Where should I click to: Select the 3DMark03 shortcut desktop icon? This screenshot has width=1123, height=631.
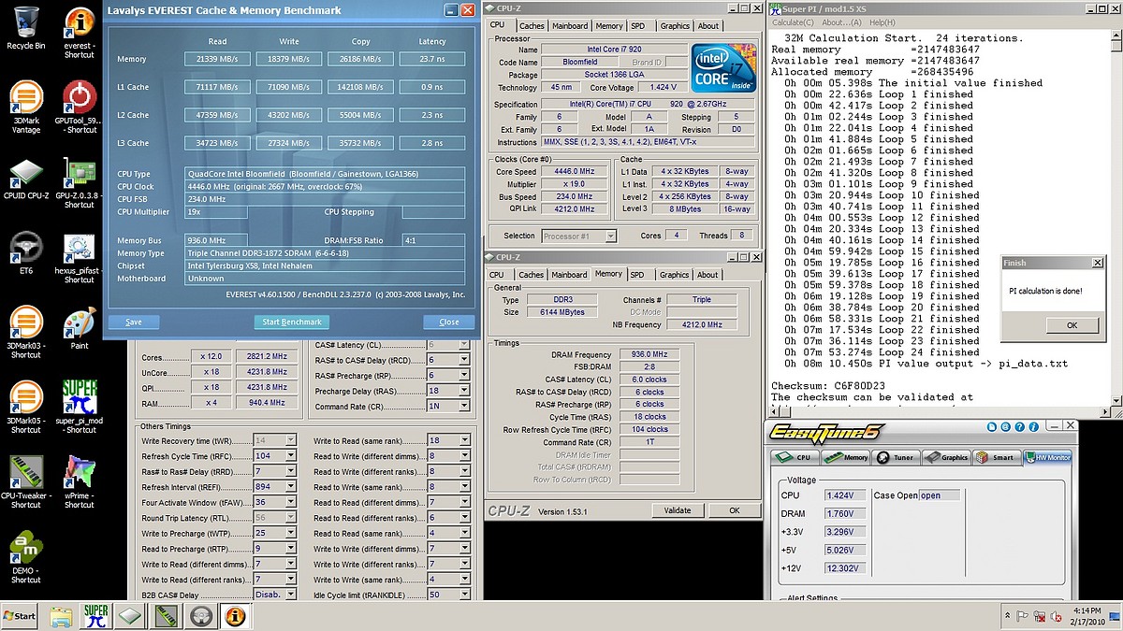[26, 332]
